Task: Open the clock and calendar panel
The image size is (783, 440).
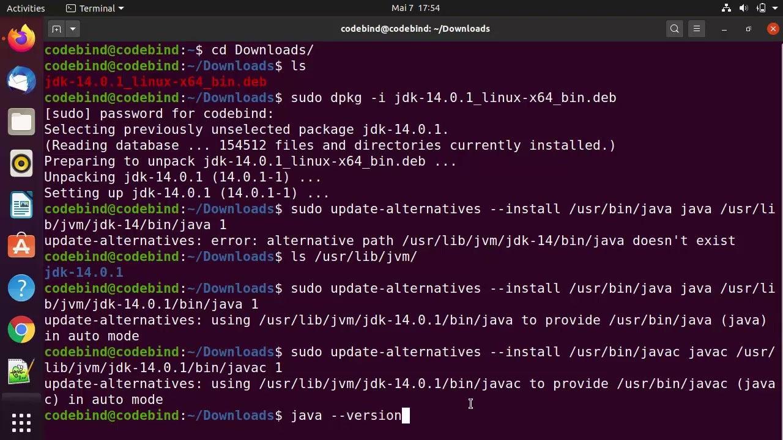Action: [415, 8]
